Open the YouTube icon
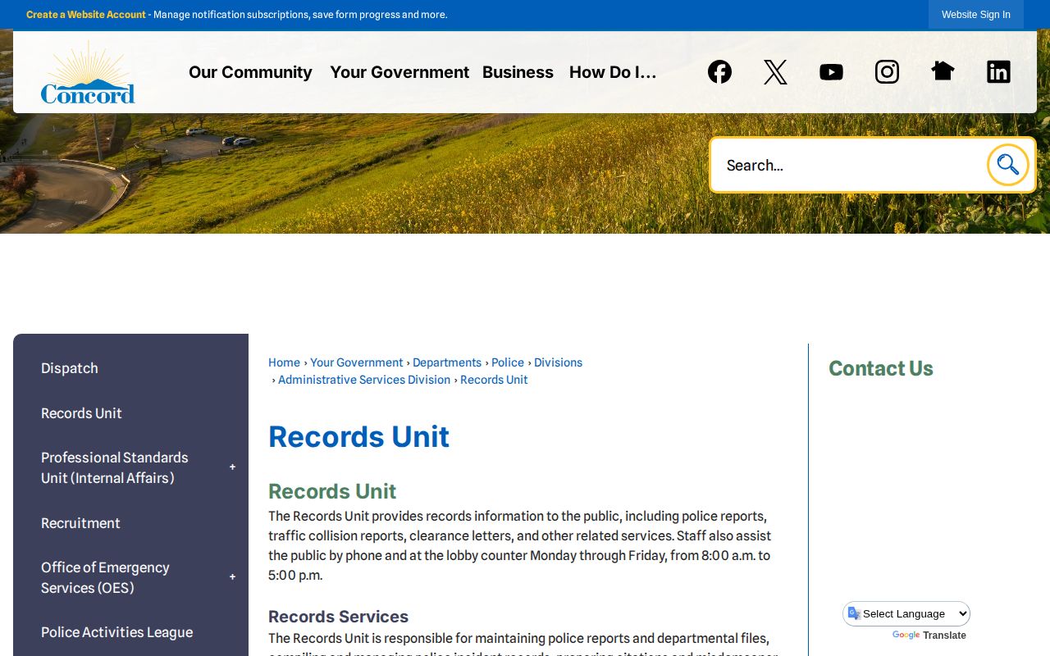The height and width of the screenshot is (656, 1050). (831, 72)
